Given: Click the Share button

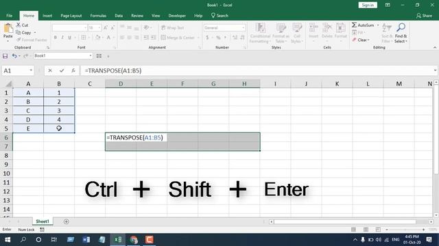Looking at the screenshot, I should coord(424,16).
